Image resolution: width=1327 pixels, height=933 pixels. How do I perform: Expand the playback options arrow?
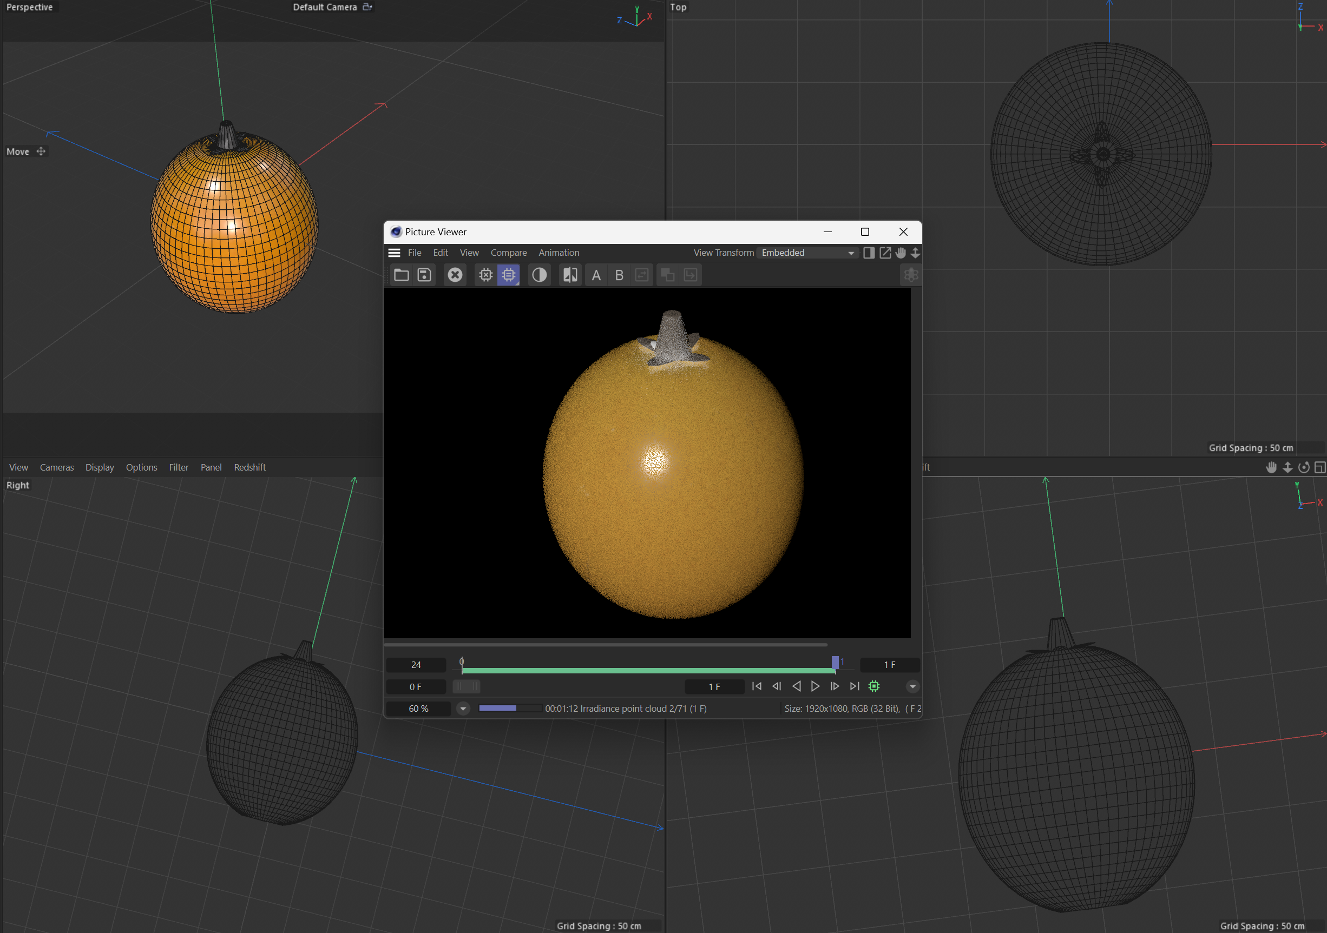[x=912, y=686]
